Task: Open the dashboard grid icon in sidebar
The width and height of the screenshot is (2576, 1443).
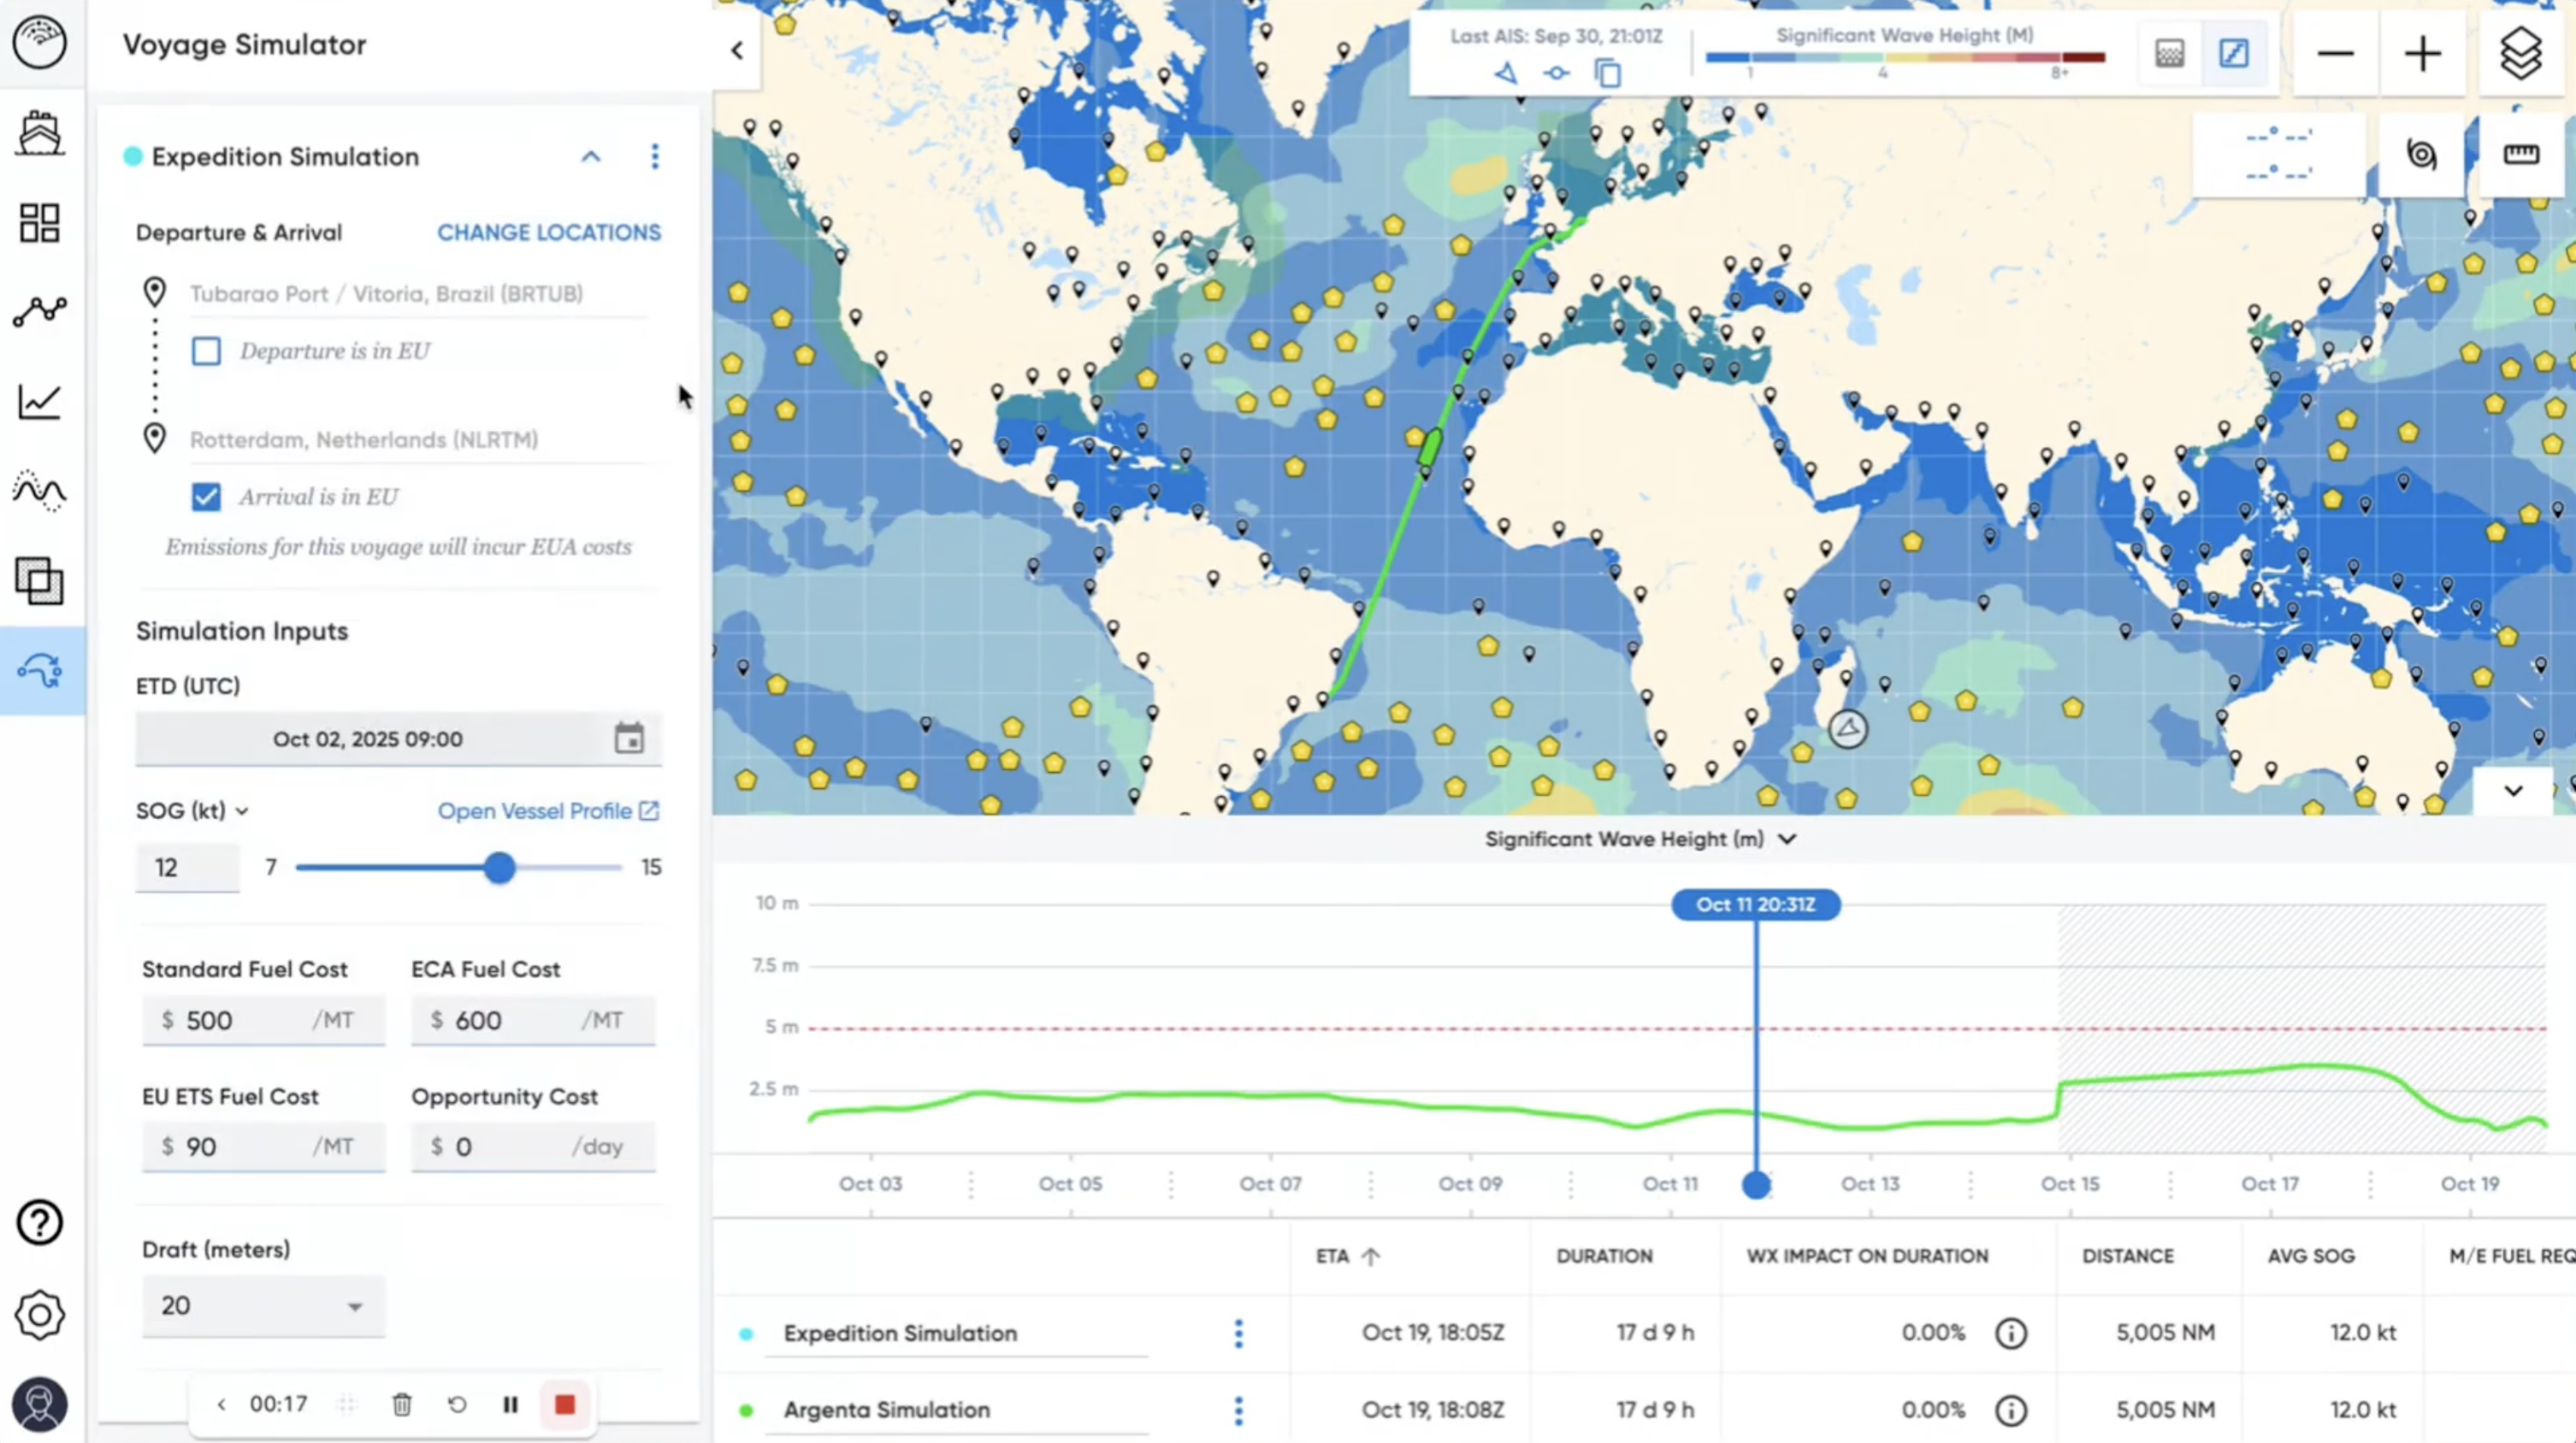Action: click(x=40, y=223)
